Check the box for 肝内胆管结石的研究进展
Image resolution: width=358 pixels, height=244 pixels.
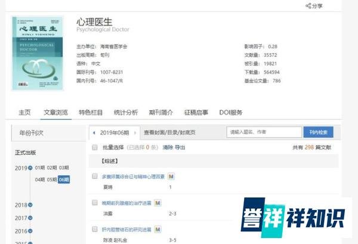pos(95,229)
